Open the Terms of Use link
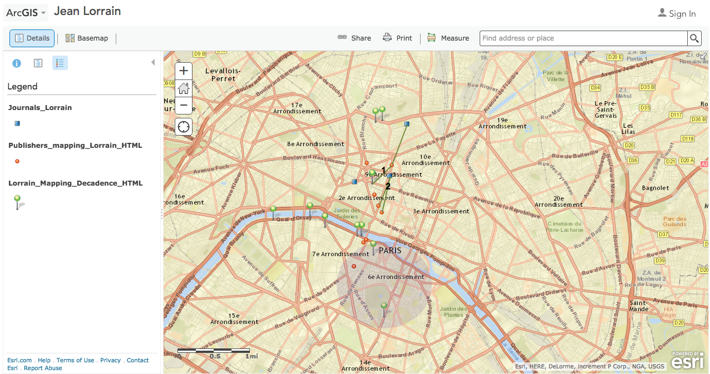710x374 pixels. [x=75, y=360]
